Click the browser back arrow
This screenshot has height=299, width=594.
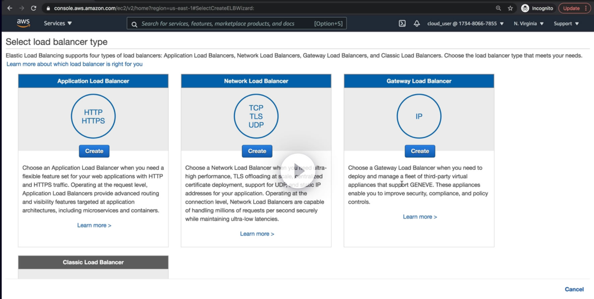pyautogui.click(x=10, y=8)
